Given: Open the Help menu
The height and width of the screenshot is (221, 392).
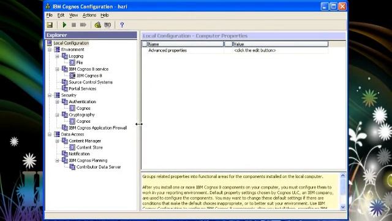Looking at the screenshot, I should (105, 15).
